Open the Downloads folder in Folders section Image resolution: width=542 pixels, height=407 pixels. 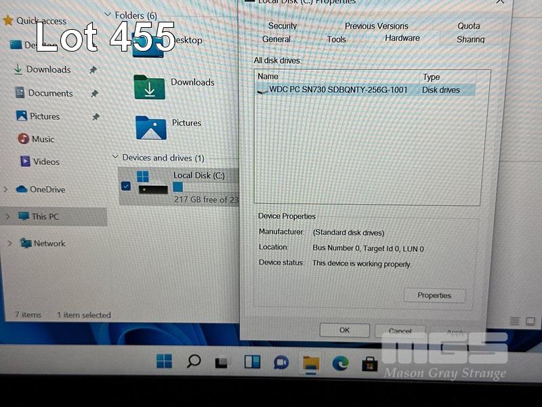tap(150, 87)
